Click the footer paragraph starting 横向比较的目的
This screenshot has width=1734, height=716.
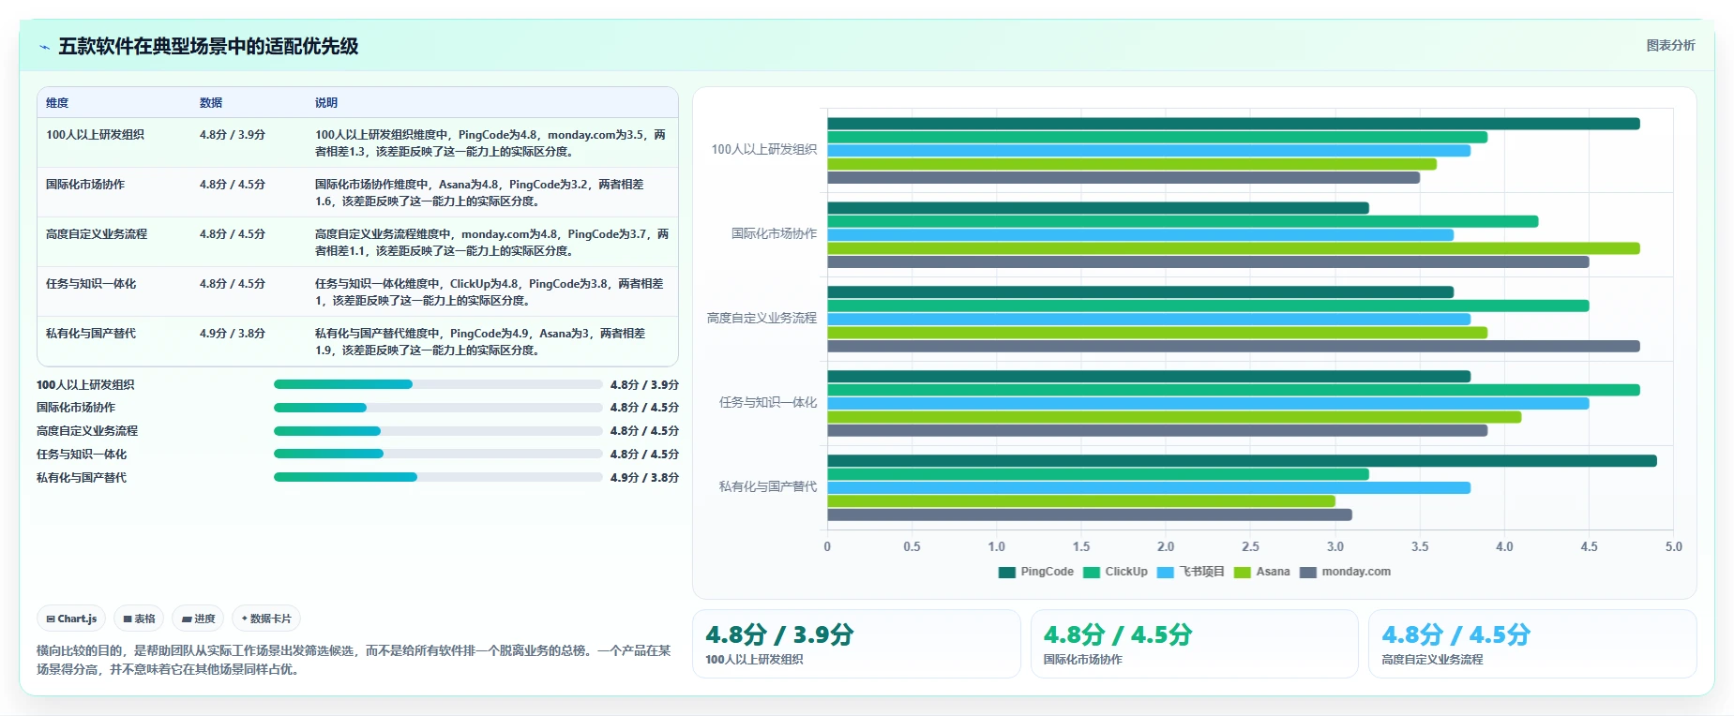tap(354, 660)
